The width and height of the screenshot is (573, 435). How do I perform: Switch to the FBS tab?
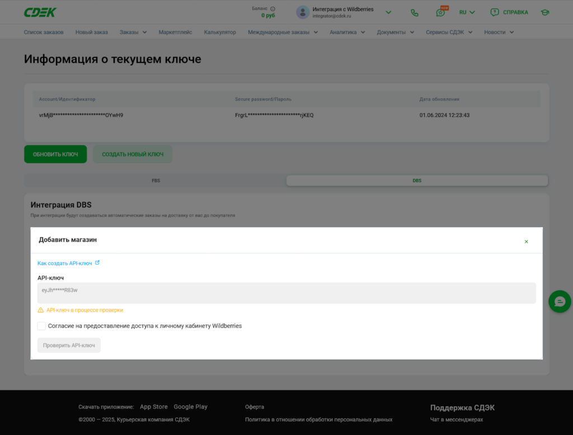tap(156, 181)
